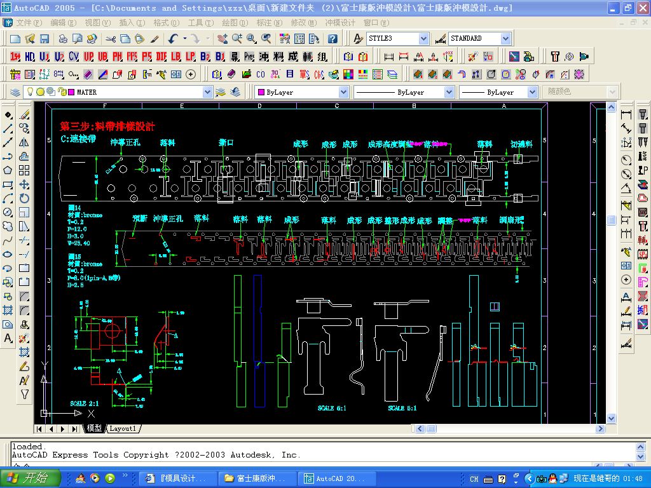Insert a Center Mark with the dimension toolbar

tap(626, 280)
